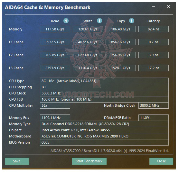Click the Save button

click(17, 161)
